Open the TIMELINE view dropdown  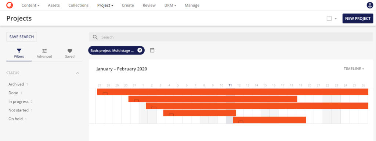354,69
